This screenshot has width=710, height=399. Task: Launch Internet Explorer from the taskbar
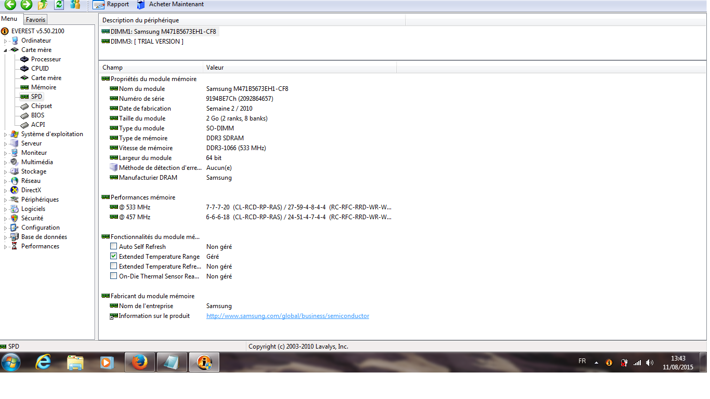43,362
